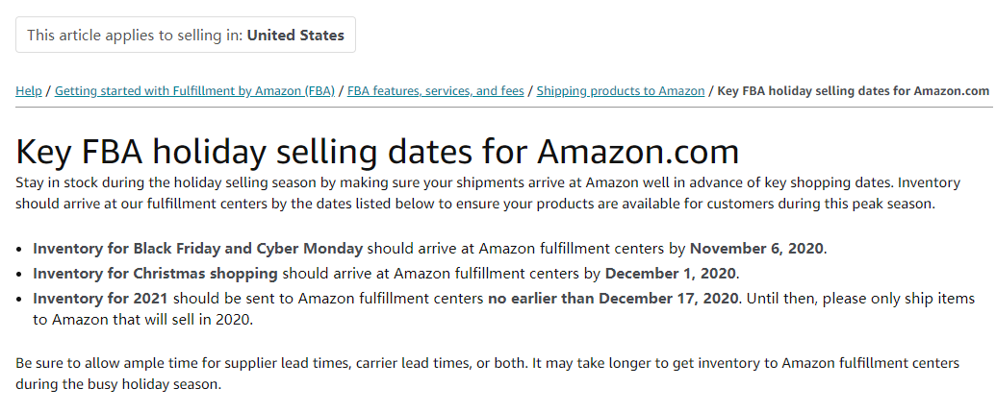
Task: Click the Black Friday and Cyber Monday bold text
Action: point(198,248)
